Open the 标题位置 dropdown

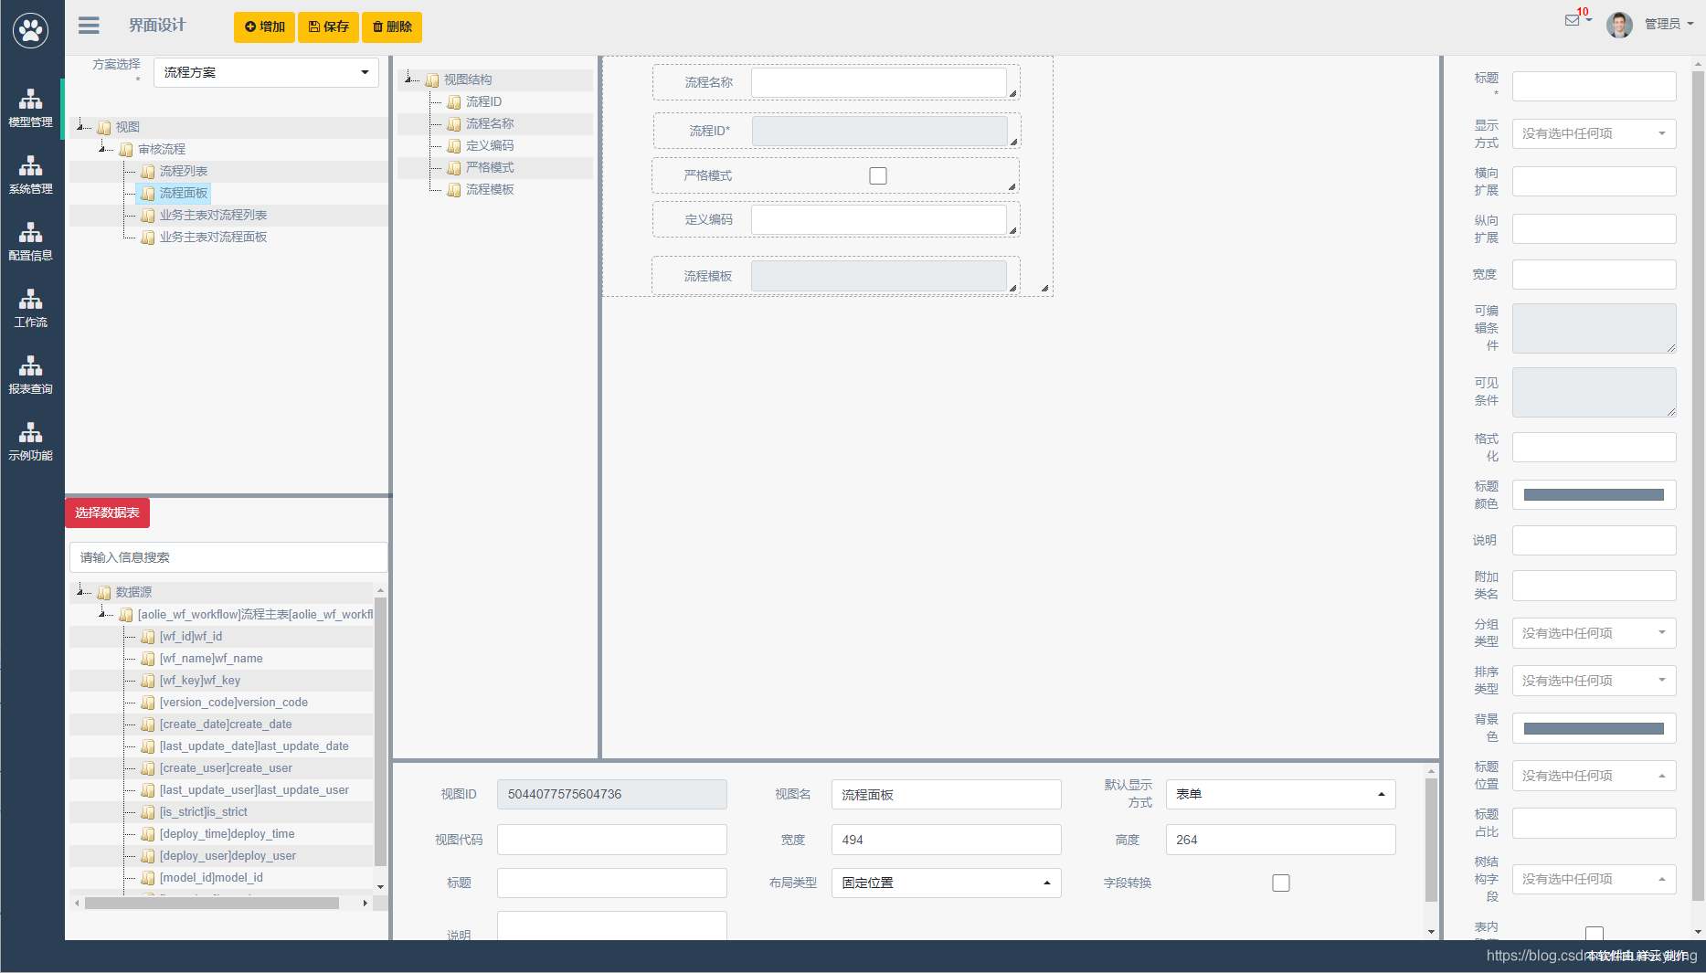pyautogui.click(x=1594, y=776)
